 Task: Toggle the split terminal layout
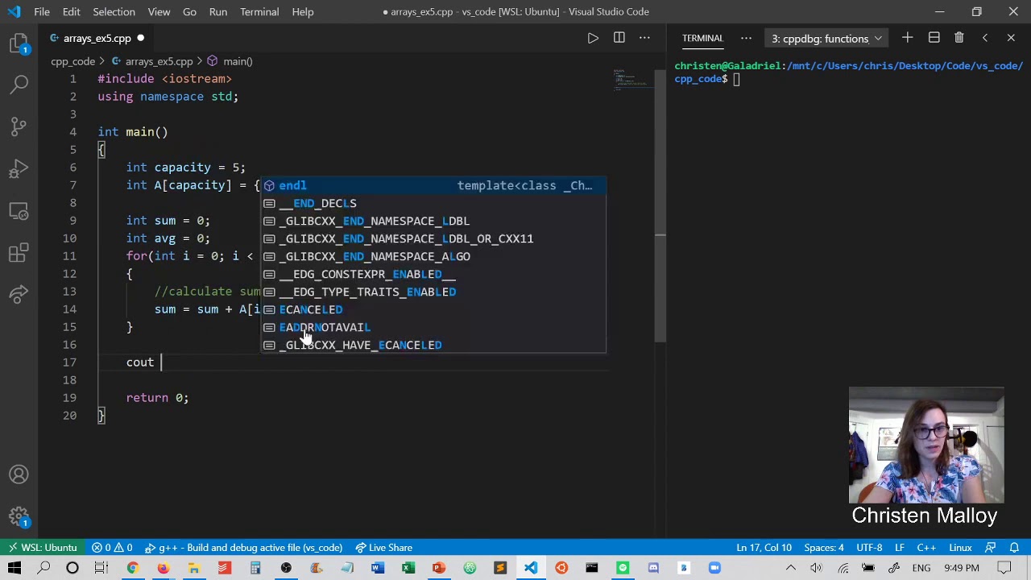tap(934, 38)
